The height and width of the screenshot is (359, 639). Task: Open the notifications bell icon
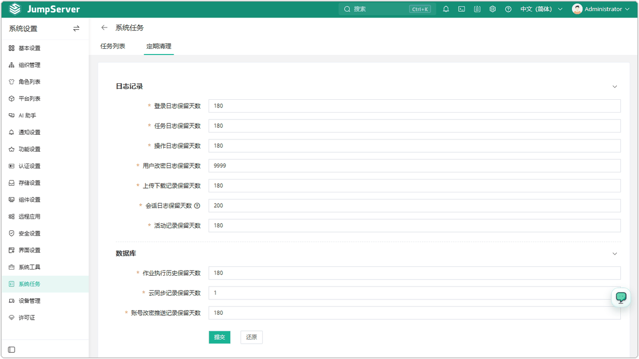click(x=446, y=9)
